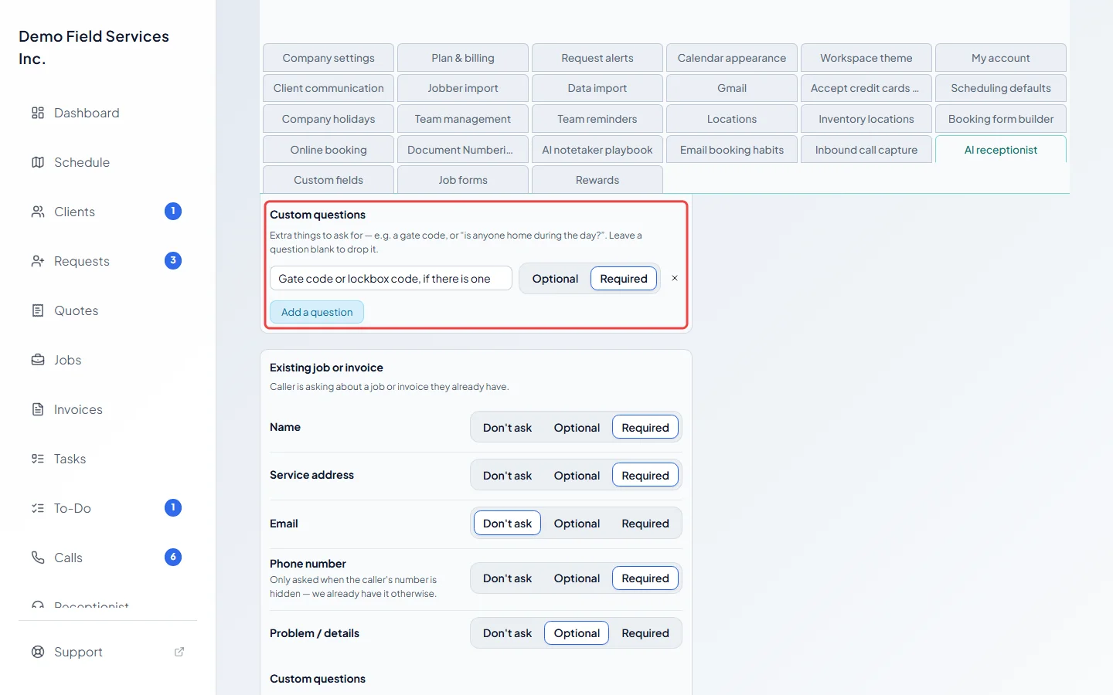The image size is (1113, 695).
Task: Click the Schedule map icon in sidebar
Action: click(38, 162)
